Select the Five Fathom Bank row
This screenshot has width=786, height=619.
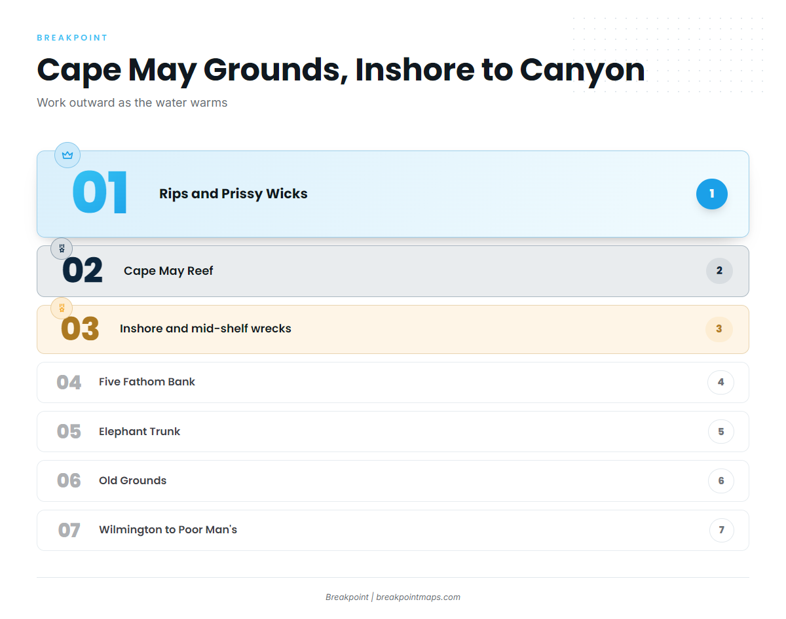[393, 382]
